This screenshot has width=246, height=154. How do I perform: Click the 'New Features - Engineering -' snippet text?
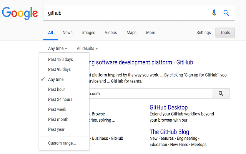pyautogui.click(x=175, y=139)
